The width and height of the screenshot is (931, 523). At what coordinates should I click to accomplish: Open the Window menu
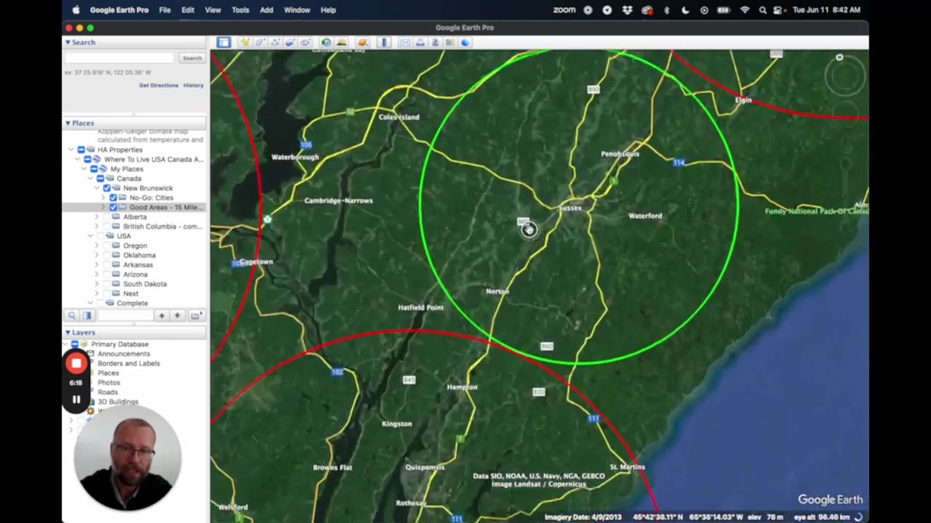point(297,10)
